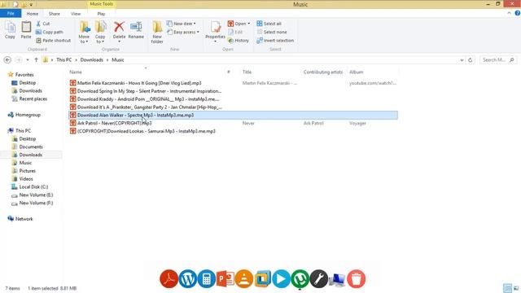The height and width of the screenshot is (293, 521).
Task: Click the Back navigation arrow
Action: pos(7,59)
